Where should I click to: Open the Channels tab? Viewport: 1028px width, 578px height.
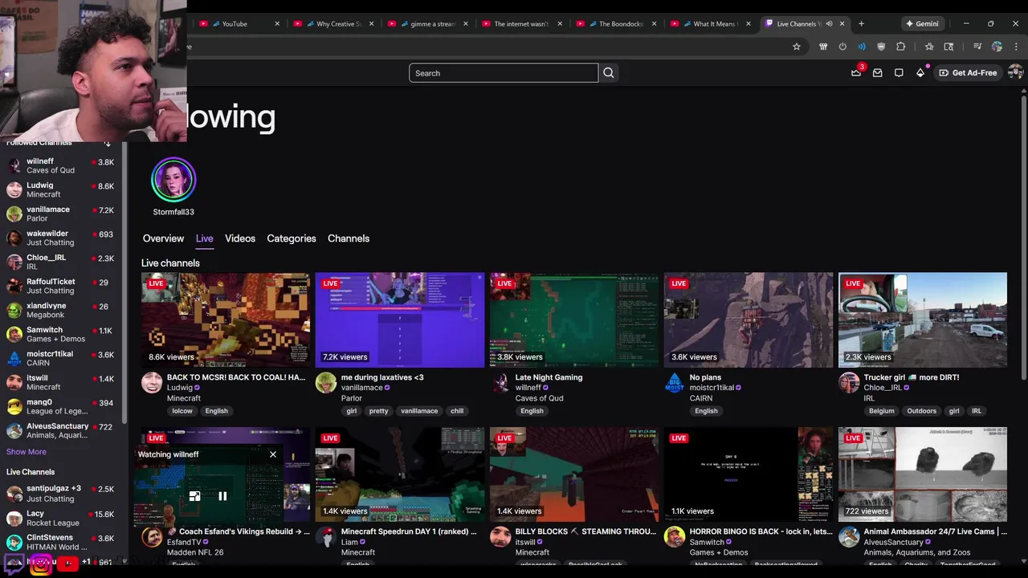(349, 238)
